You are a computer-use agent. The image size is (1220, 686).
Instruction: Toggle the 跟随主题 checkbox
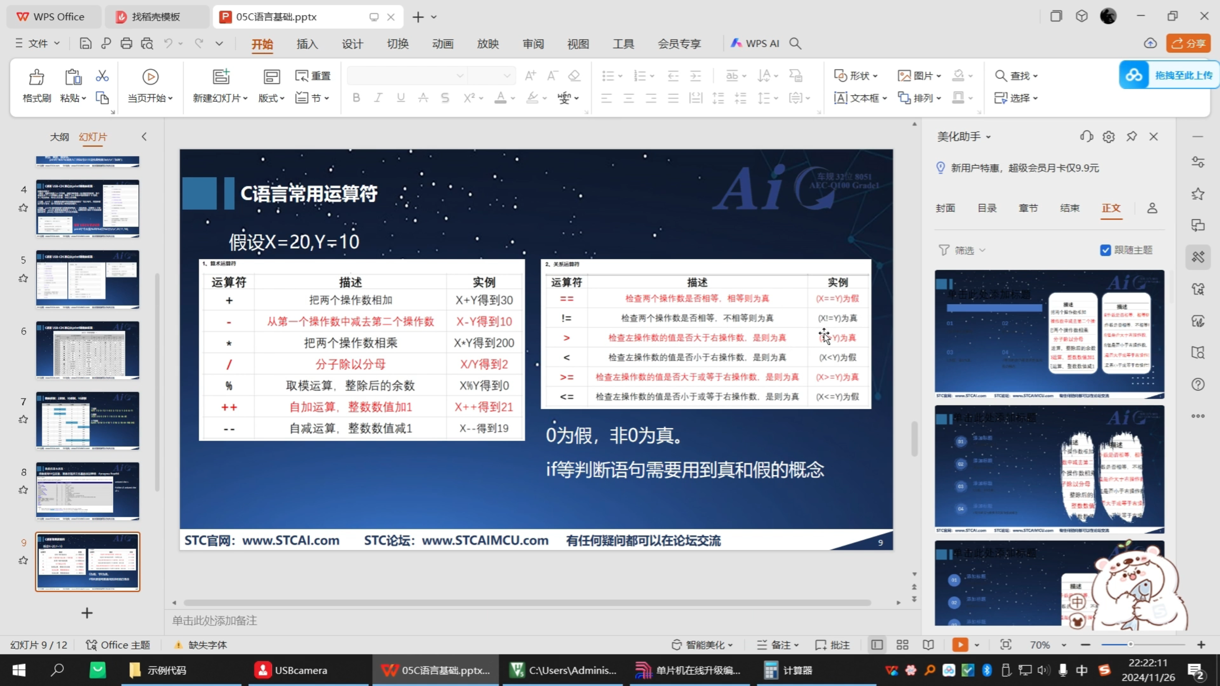click(x=1106, y=250)
